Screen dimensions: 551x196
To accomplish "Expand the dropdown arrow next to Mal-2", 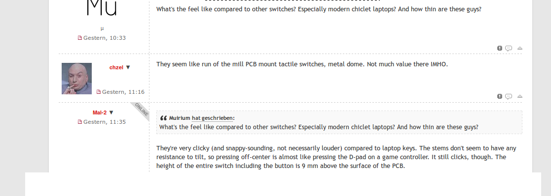I will 111,112.
